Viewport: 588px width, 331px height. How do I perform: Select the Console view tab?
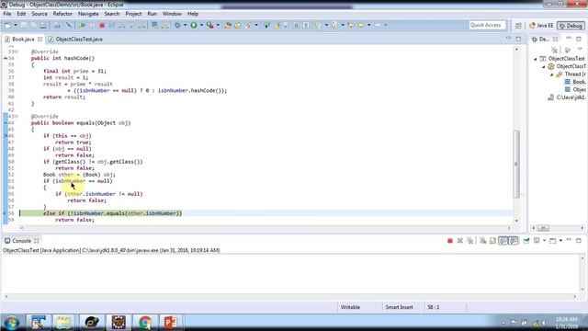tap(21, 241)
